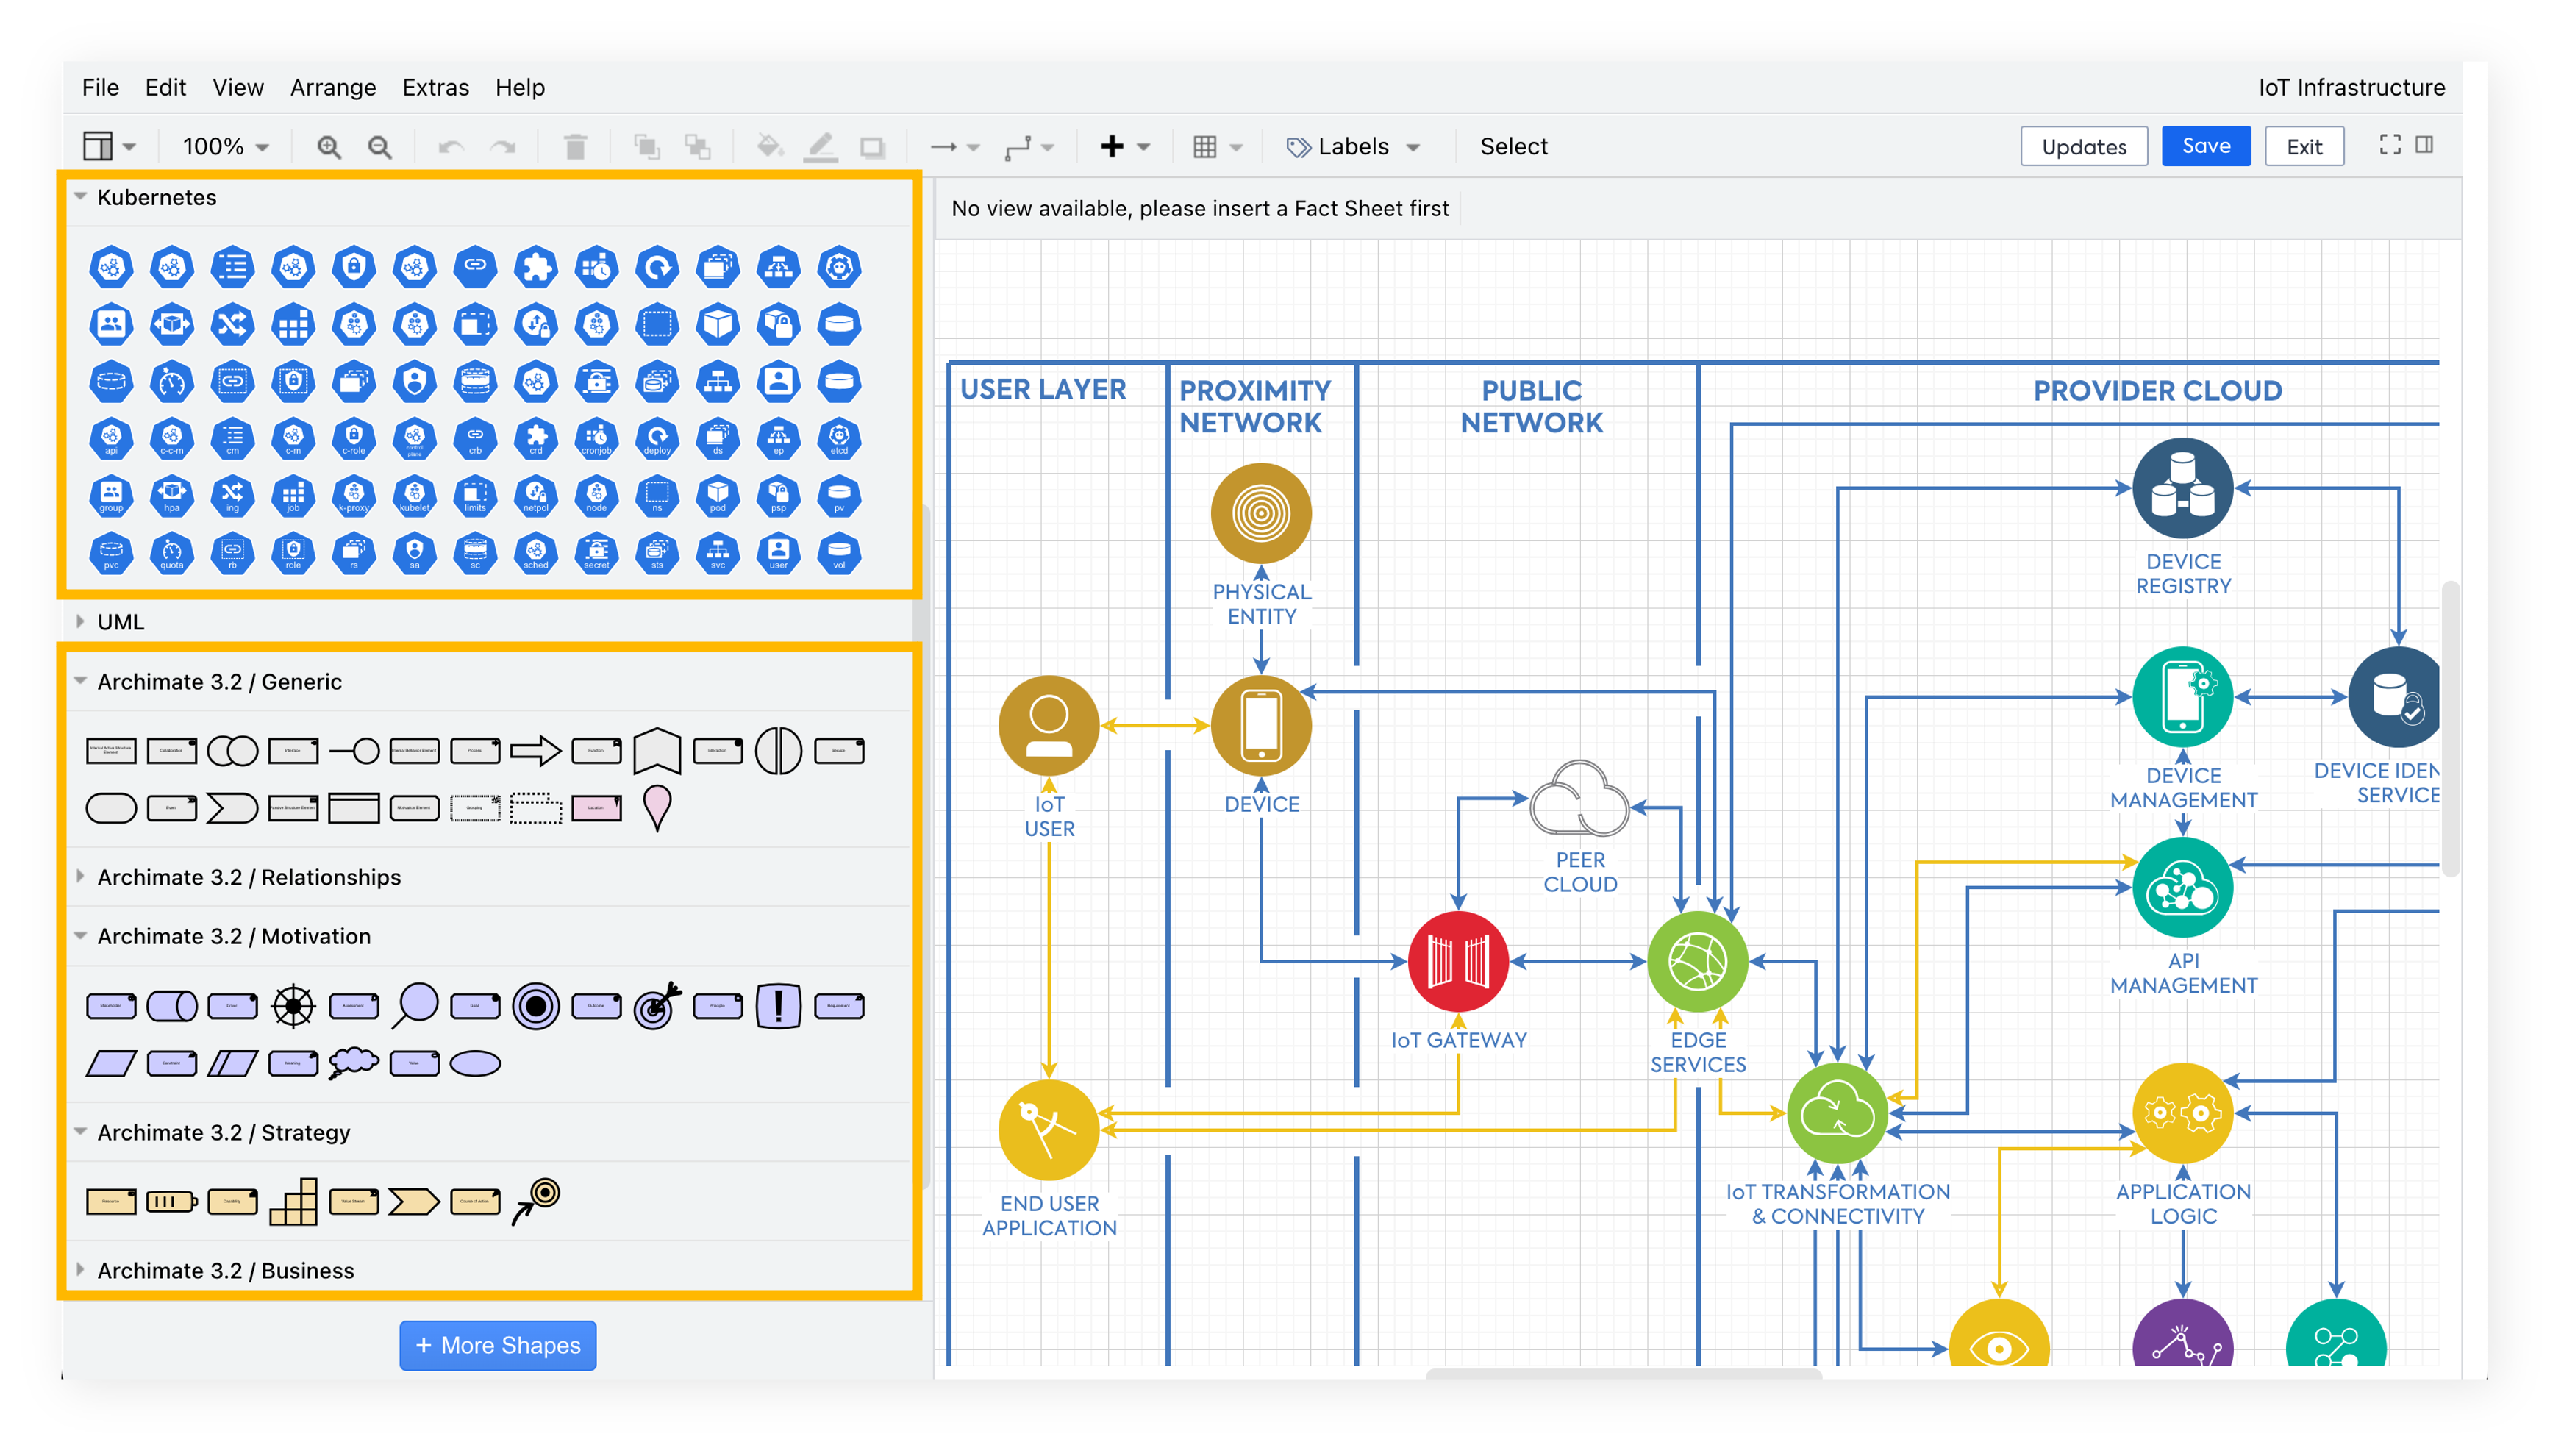2564x1456 pixels.
Task: Click the More Shapes button
Action: 498,1345
